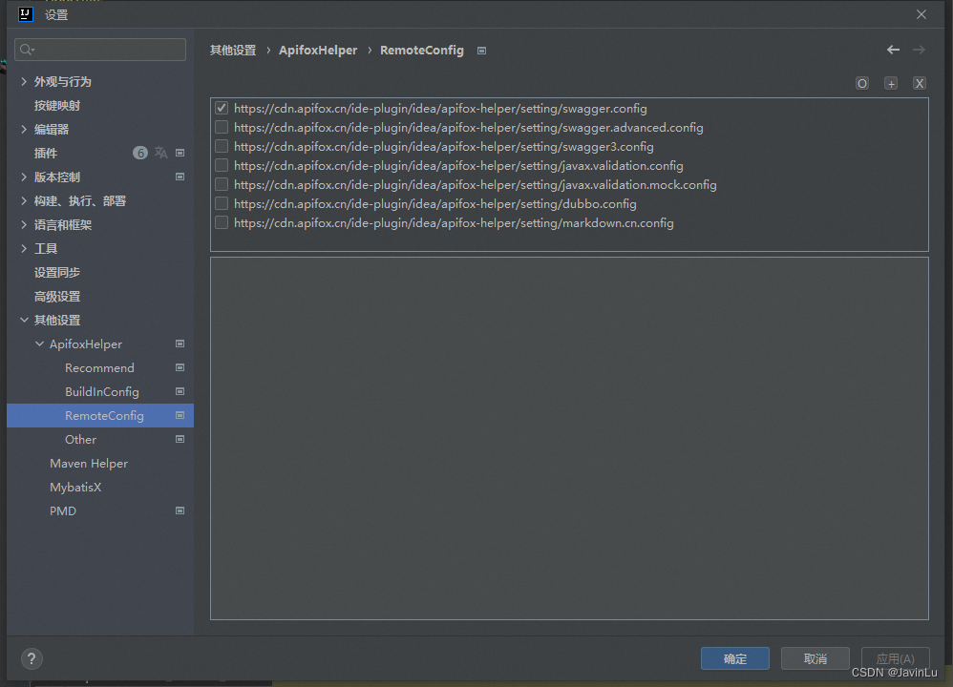Click project icon beside Recommend item
This screenshot has width=953, height=687.
(x=180, y=367)
